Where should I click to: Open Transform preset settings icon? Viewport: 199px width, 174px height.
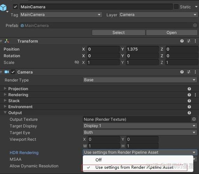pyautogui.click(x=189, y=41)
